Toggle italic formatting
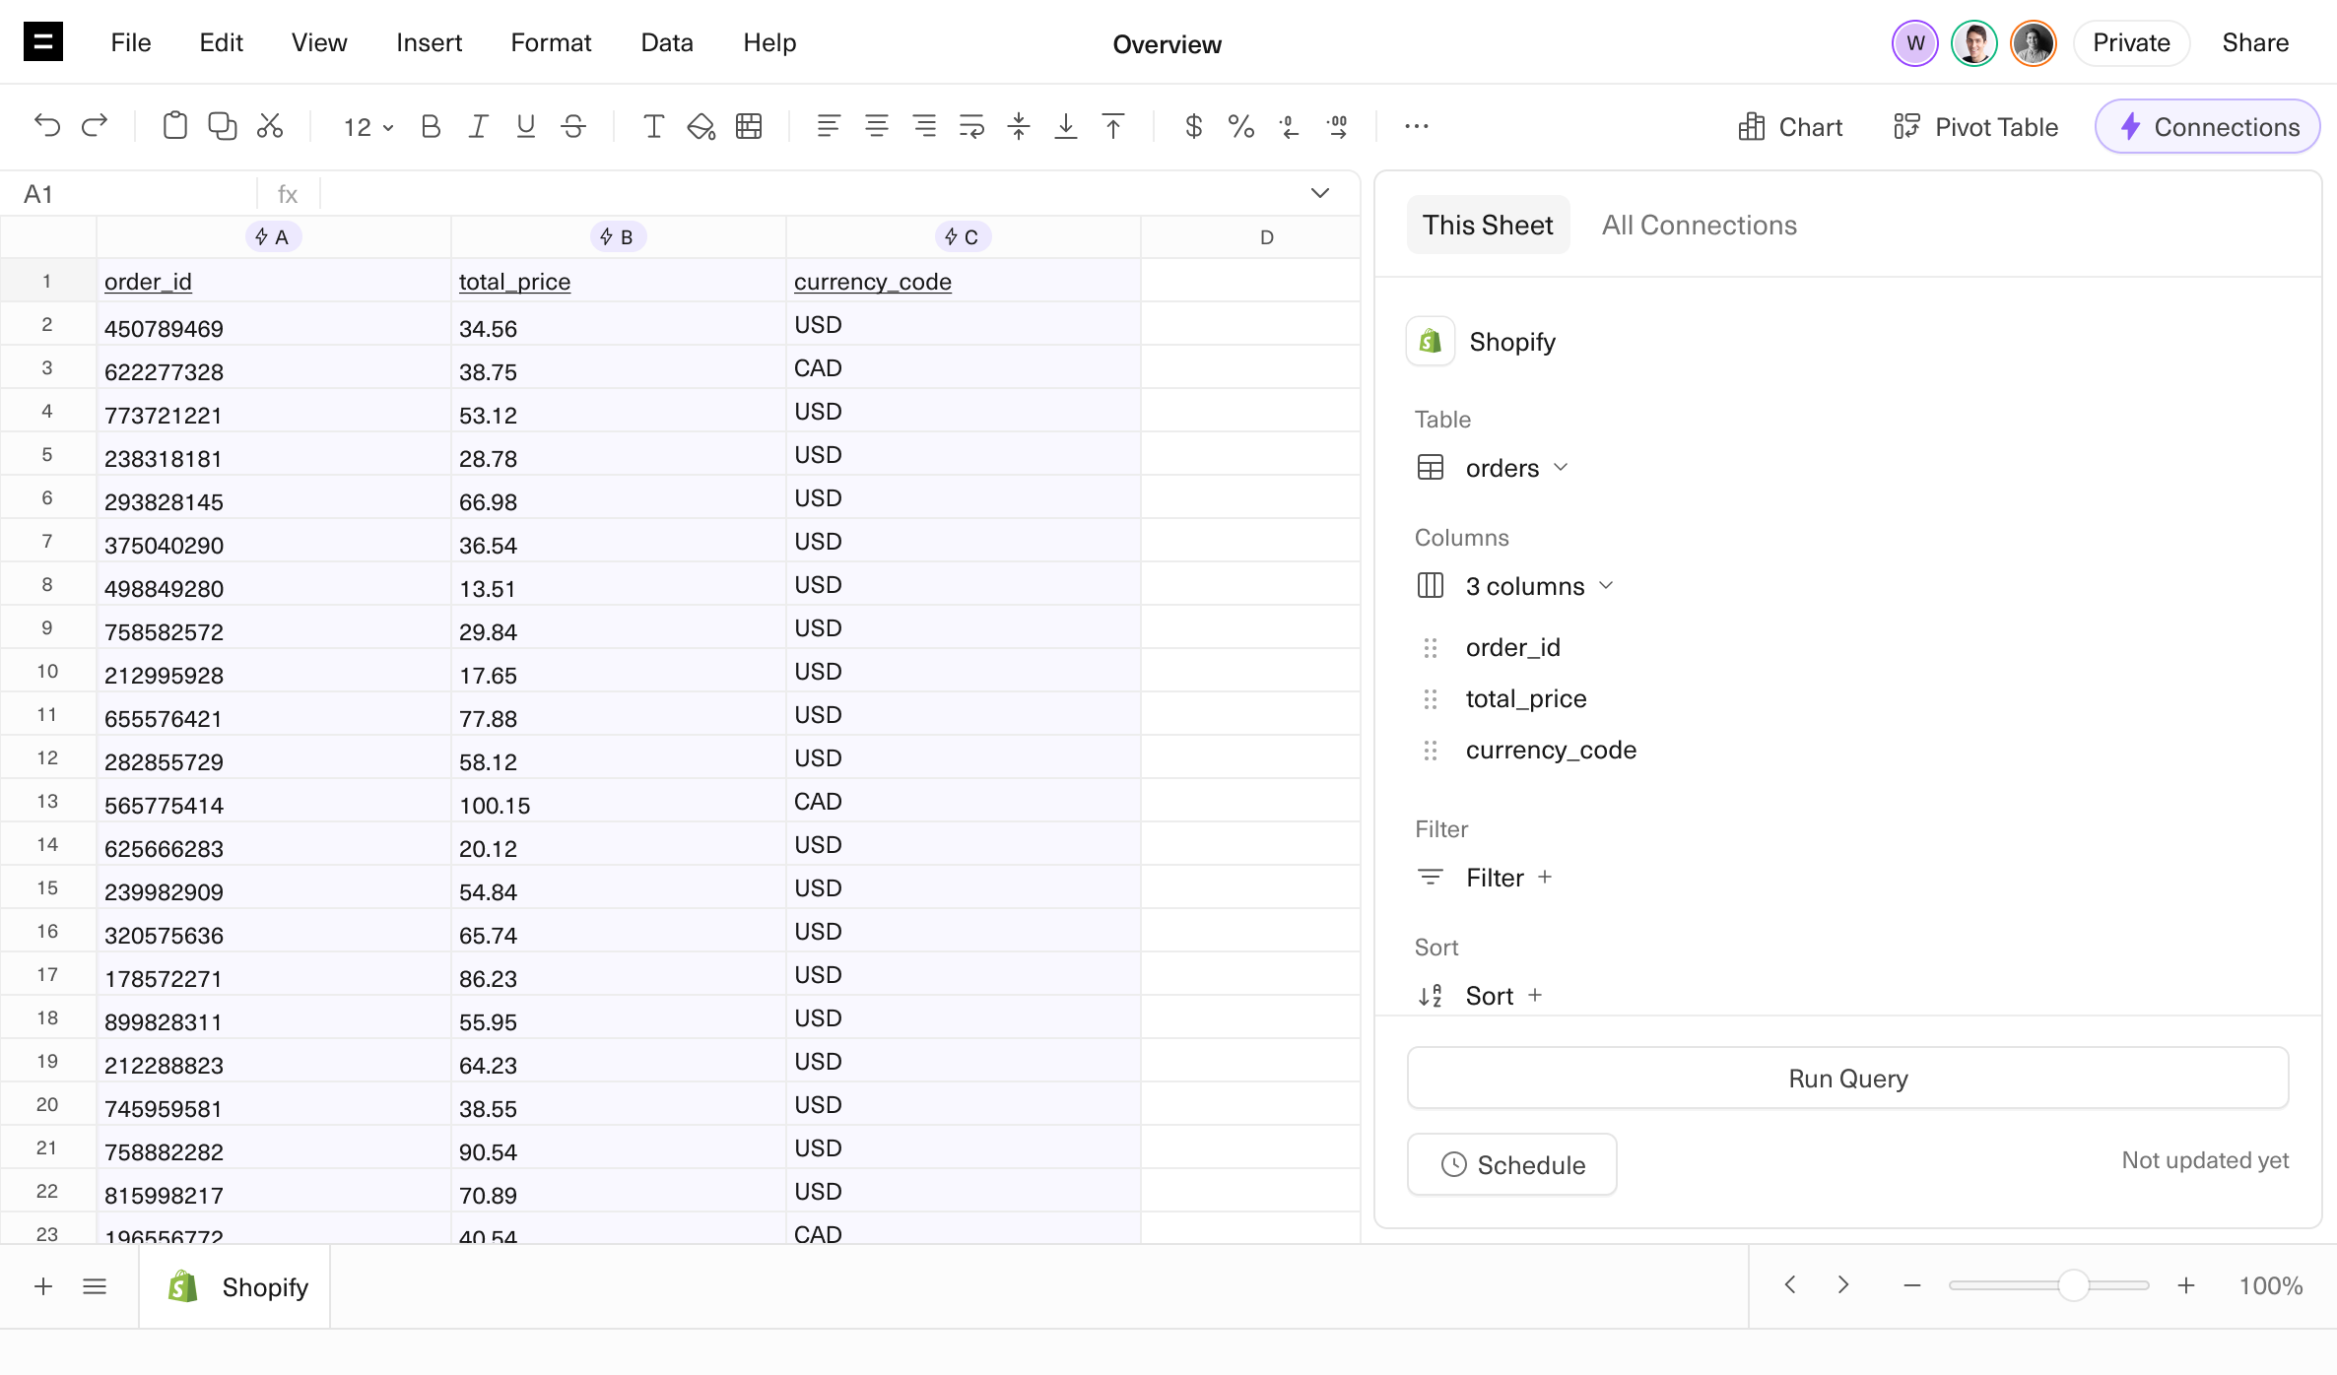The image size is (2337, 1375). (478, 126)
